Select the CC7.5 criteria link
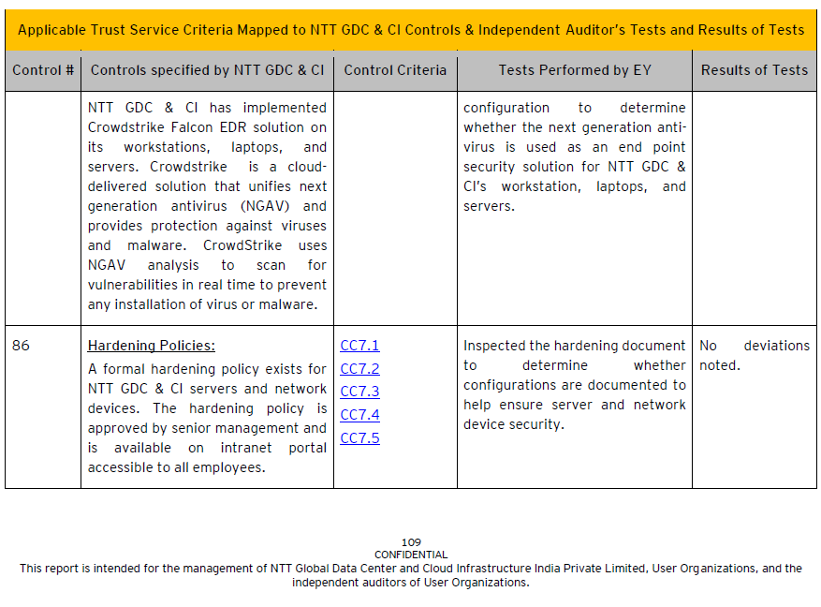This screenshot has width=821, height=607. 359,438
